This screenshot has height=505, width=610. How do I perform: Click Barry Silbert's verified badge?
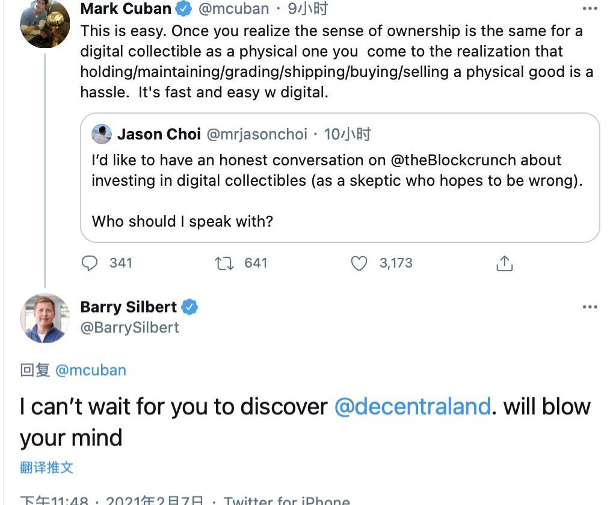click(190, 307)
